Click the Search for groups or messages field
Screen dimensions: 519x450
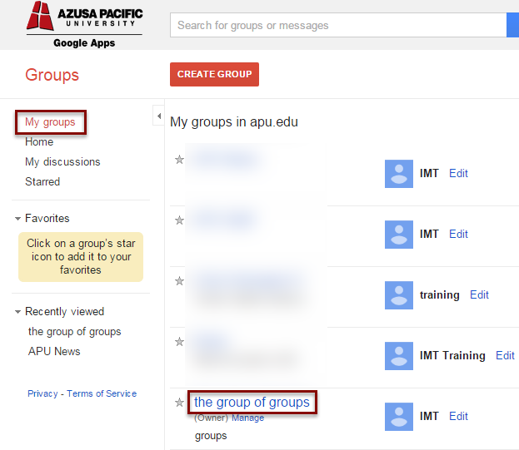coord(338,25)
